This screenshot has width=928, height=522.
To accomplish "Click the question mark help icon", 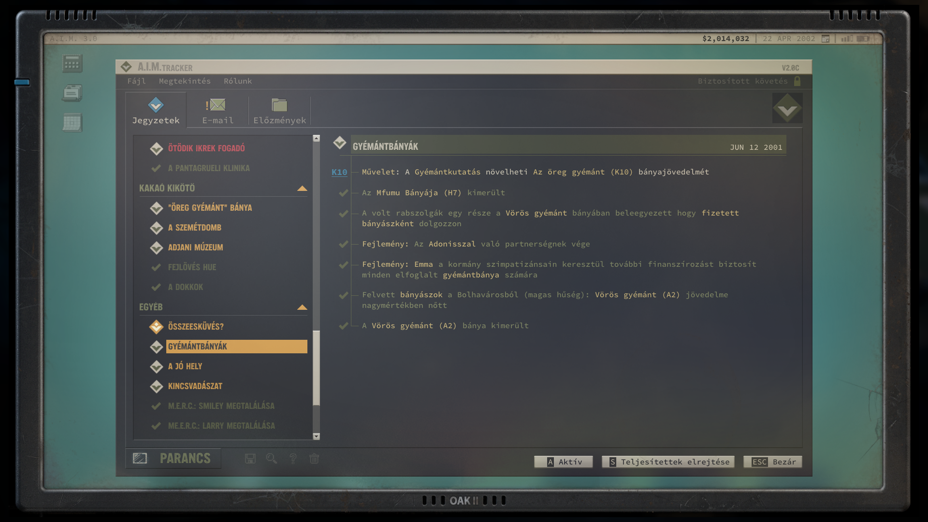I will coord(293,459).
